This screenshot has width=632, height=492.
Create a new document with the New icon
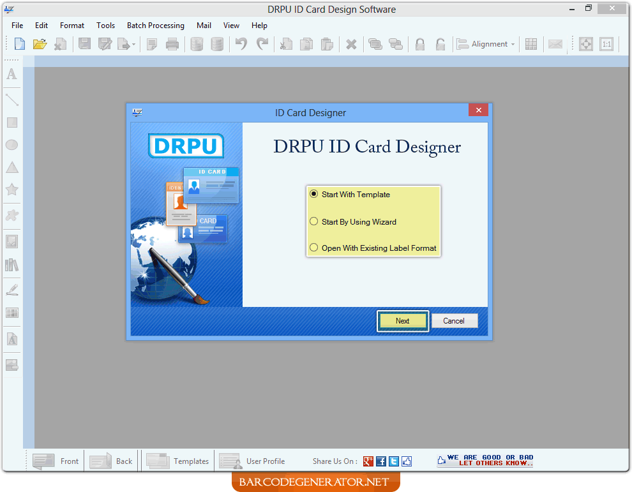(19, 43)
